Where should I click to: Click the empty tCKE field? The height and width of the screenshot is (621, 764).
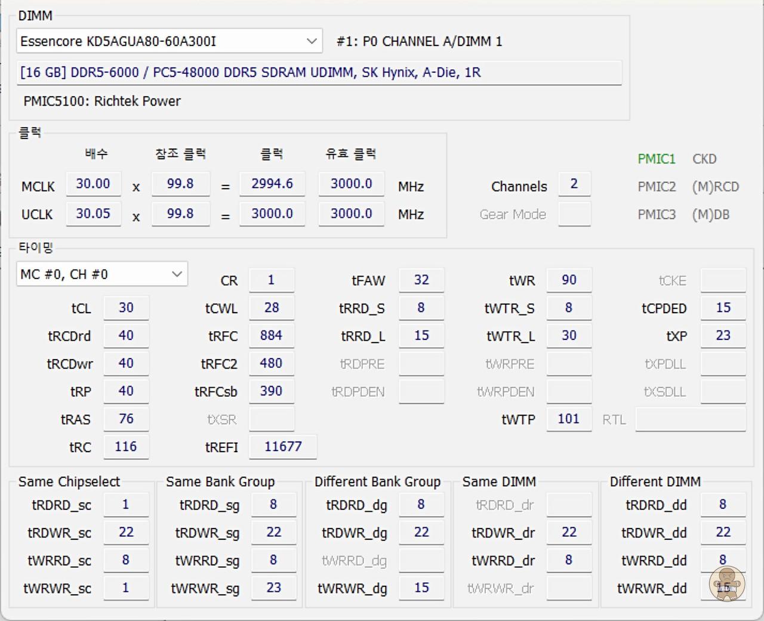tap(723, 280)
